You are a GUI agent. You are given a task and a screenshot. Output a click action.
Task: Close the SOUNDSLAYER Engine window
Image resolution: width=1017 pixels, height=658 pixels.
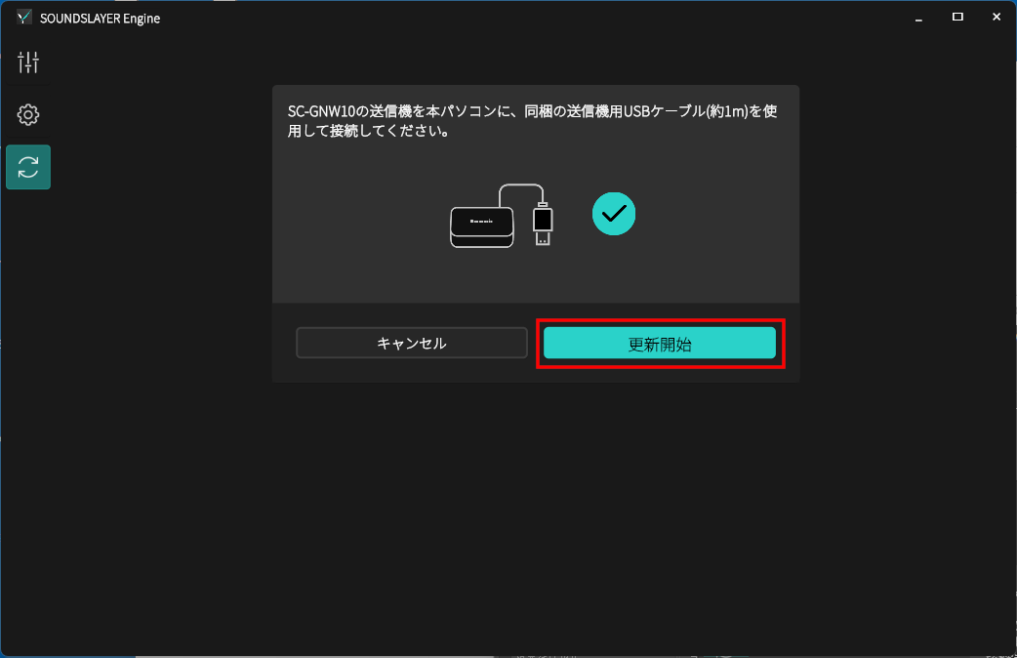pyautogui.click(x=996, y=18)
